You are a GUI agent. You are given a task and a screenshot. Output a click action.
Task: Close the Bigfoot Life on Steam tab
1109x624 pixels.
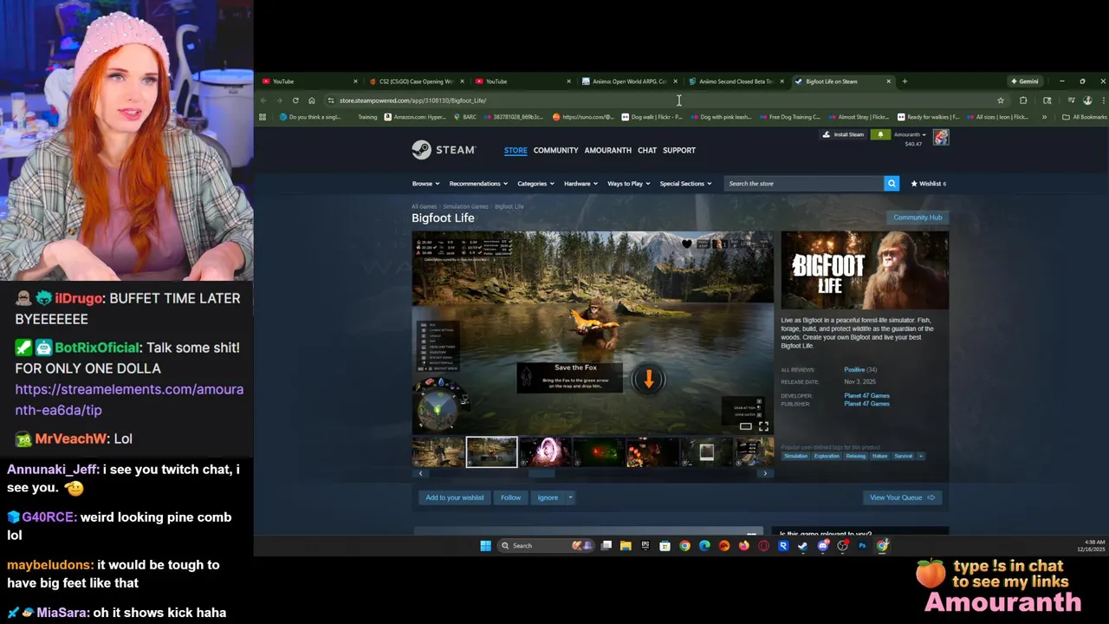(x=888, y=81)
